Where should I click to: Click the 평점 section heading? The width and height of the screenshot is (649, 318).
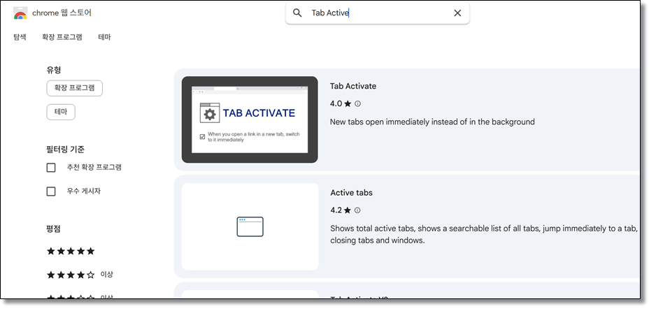click(53, 229)
